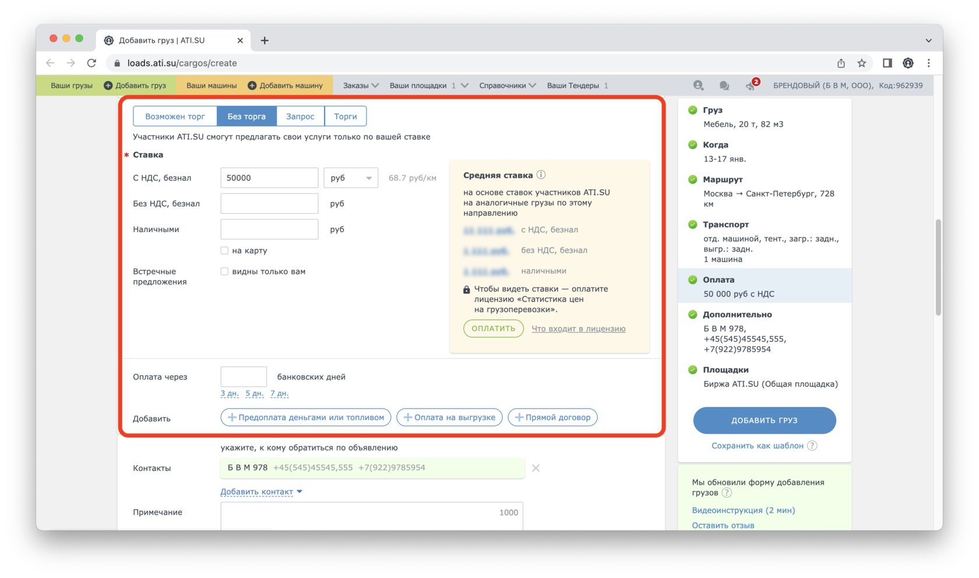The height and width of the screenshot is (578, 979).
Task: Click the ДОБАВИТЬ ГРУЗ button
Action: [765, 420]
